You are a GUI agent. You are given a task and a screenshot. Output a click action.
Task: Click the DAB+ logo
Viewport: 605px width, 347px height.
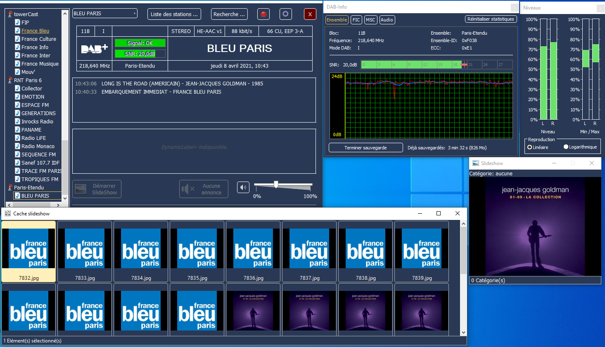pyautogui.click(x=95, y=49)
